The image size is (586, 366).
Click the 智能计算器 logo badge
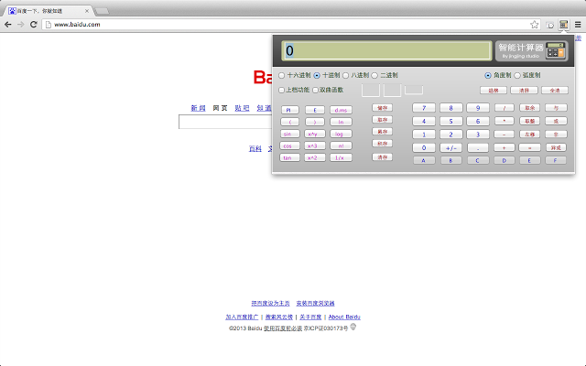[x=531, y=51]
